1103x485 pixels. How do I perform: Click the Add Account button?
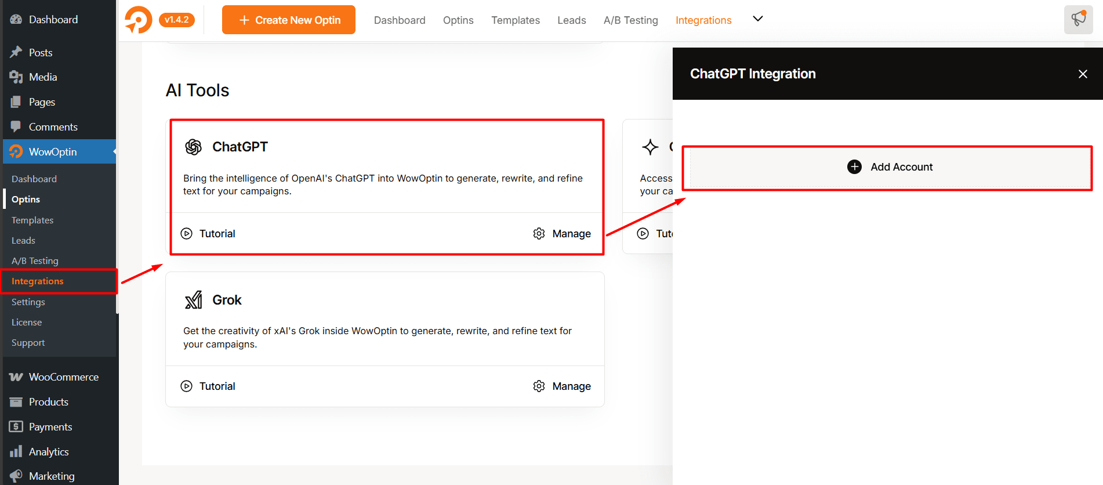(890, 167)
